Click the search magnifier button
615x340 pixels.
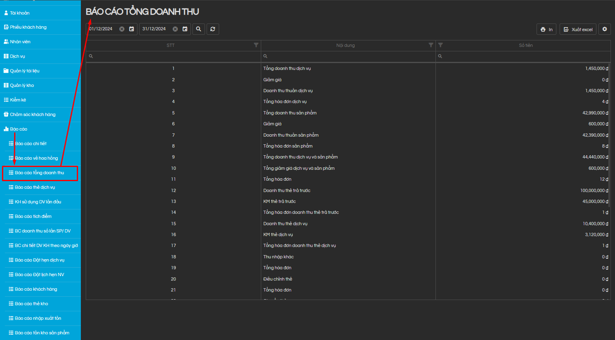tap(199, 29)
